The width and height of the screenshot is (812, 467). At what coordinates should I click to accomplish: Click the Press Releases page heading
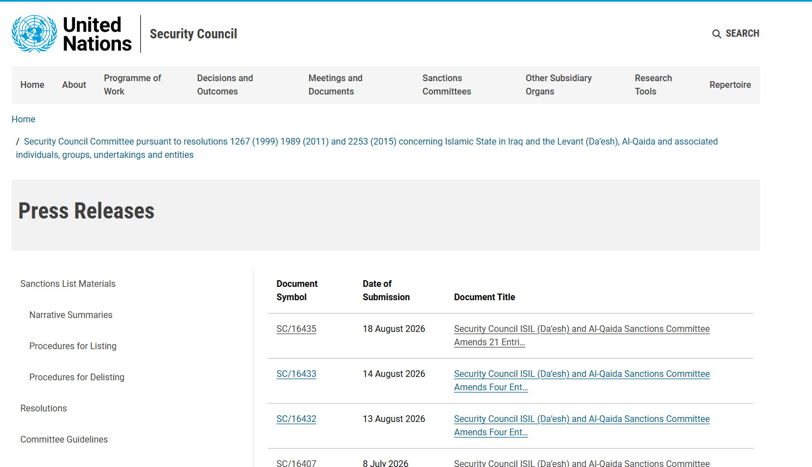[86, 211]
